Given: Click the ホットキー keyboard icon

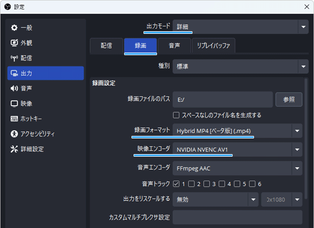Looking at the screenshot, I should click(x=14, y=119).
